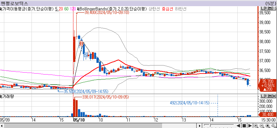Click the 39,500 price axis label
277x128 pixels.
pos(265,13)
